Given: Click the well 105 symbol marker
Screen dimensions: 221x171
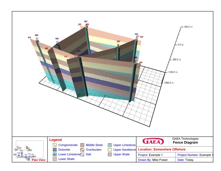Looking at the screenshot, I should [37, 39].
